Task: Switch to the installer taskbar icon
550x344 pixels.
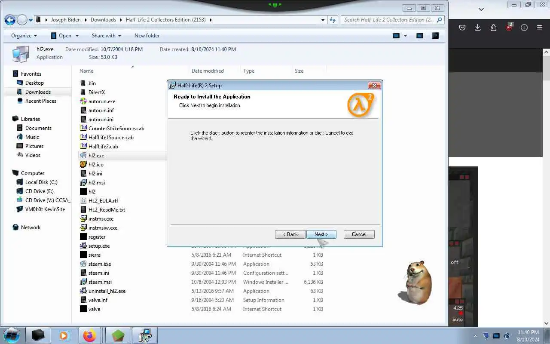Action: [x=145, y=335]
